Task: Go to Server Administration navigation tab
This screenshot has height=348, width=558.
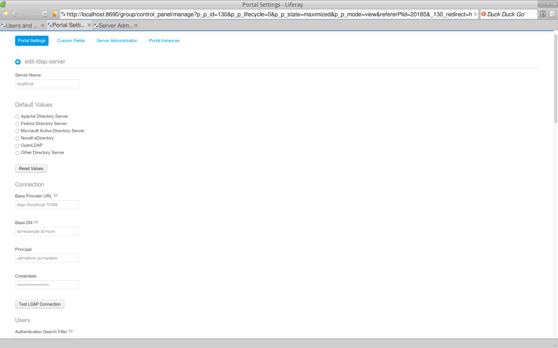Action: point(117,41)
